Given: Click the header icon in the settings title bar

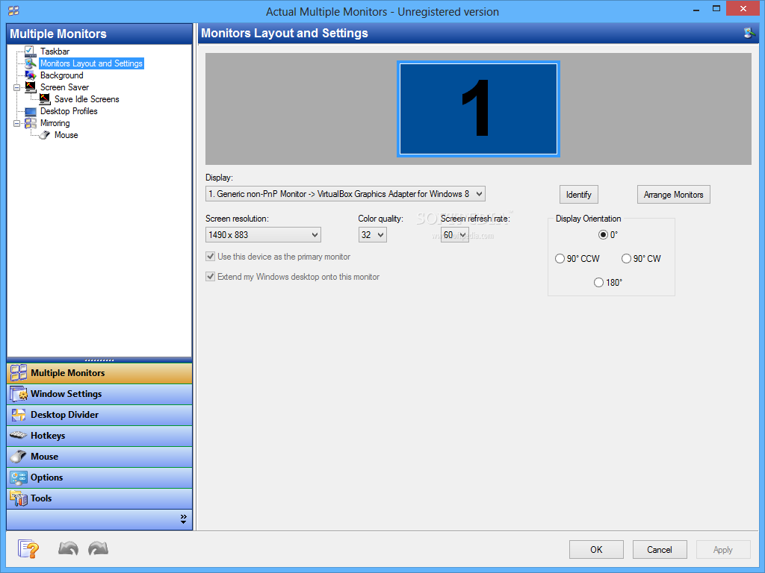Looking at the screenshot, I should (x=749, y=33).
